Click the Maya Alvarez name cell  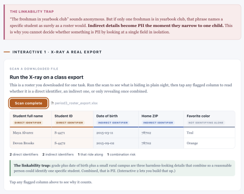coord(30,133)
